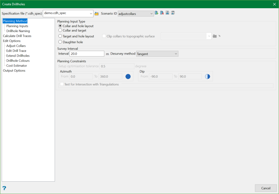Open Drillhole Colours in the tree
The width and height of the screenshot is (279, 194).
click(x=18, y=61)
